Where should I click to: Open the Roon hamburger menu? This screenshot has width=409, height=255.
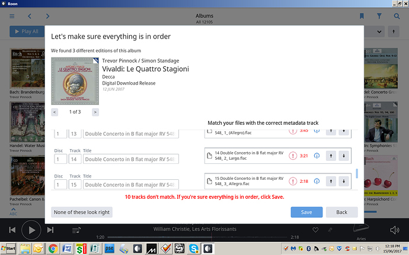point(12,16)
